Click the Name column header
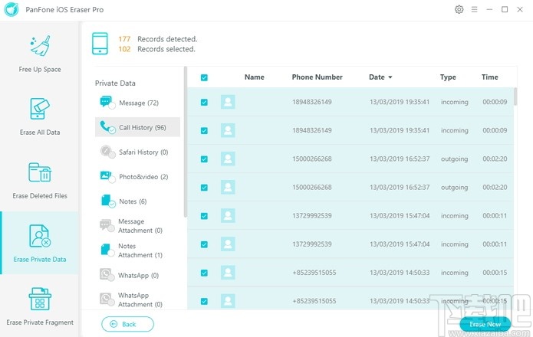Viewport: 533px width, 337px height. 255,77
